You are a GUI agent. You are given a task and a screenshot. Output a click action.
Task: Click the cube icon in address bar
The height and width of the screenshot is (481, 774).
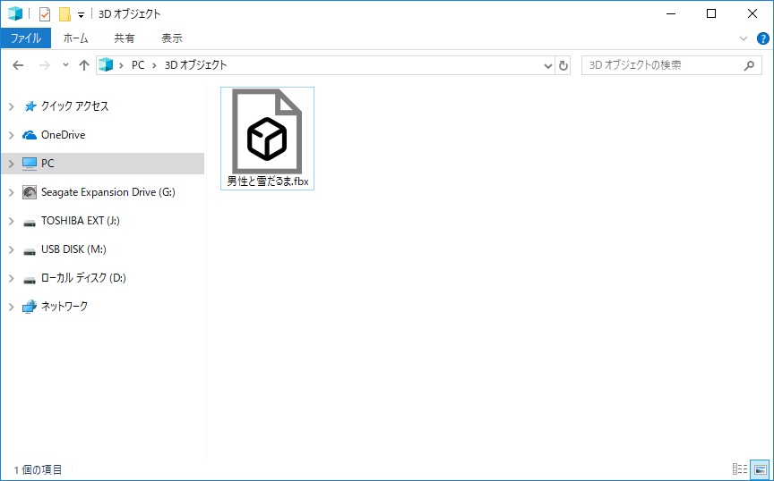106,64
